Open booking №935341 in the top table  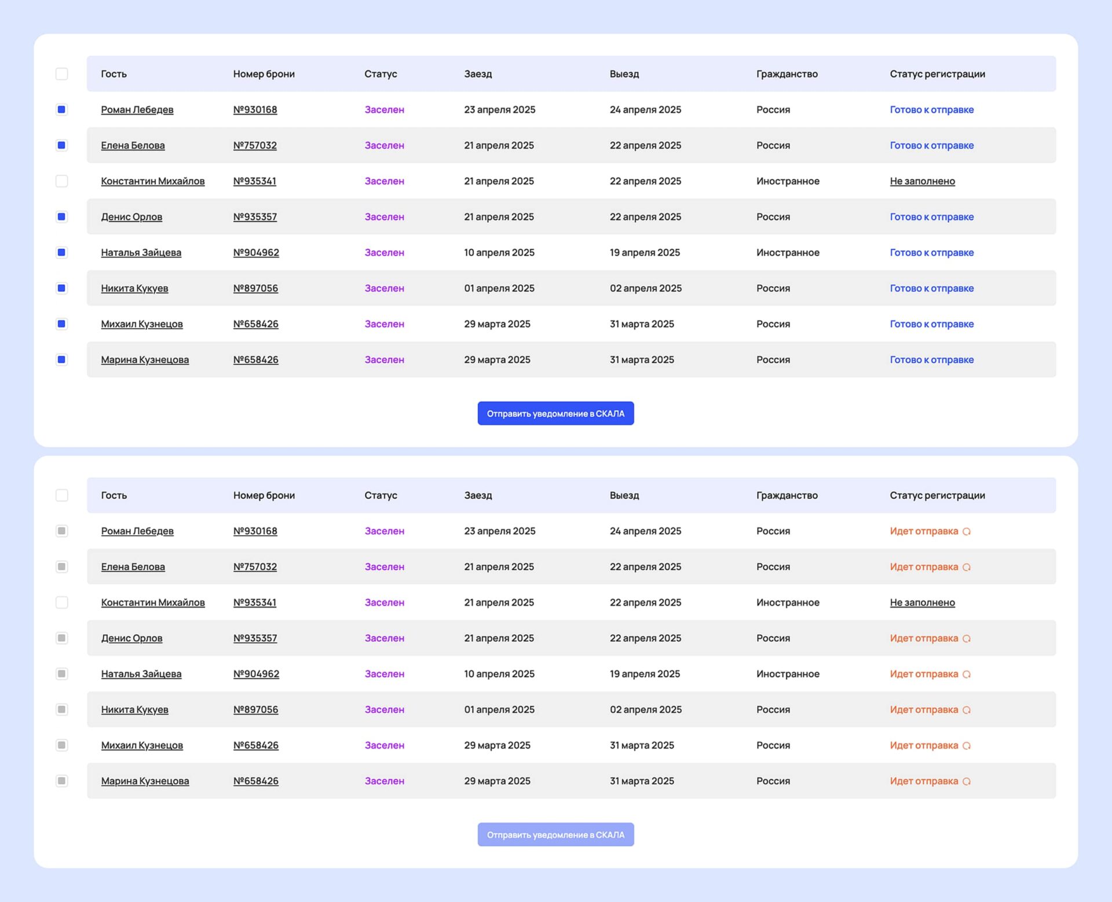254,181
